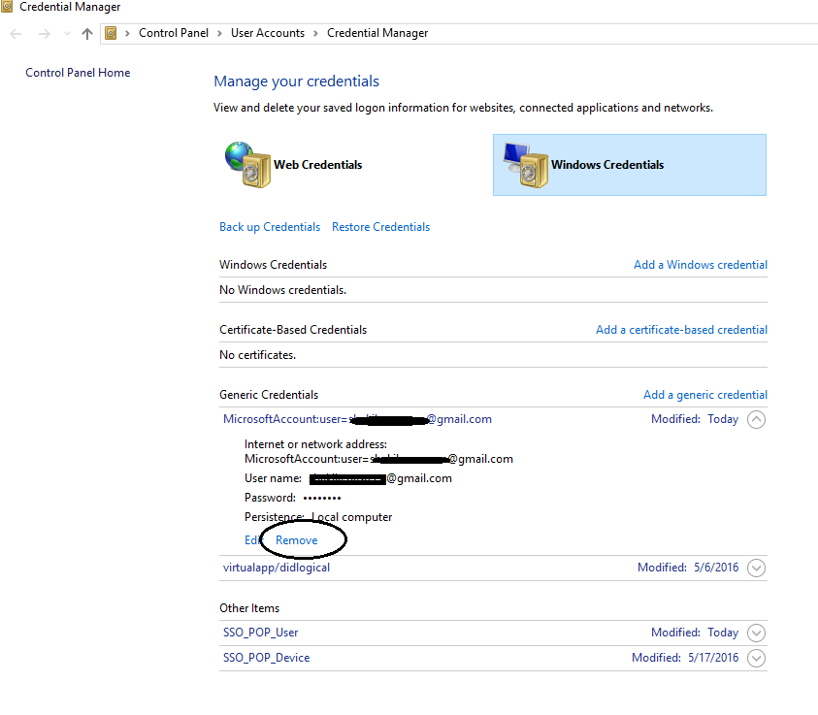Viewport: 818px width, 715px height.
Task: Open Control Panel from breadcrumb
Action: [x=174, y=32]
